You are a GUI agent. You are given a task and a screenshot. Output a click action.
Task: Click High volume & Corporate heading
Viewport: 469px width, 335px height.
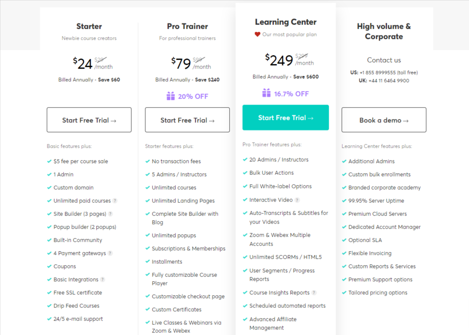tap(384, 31)
